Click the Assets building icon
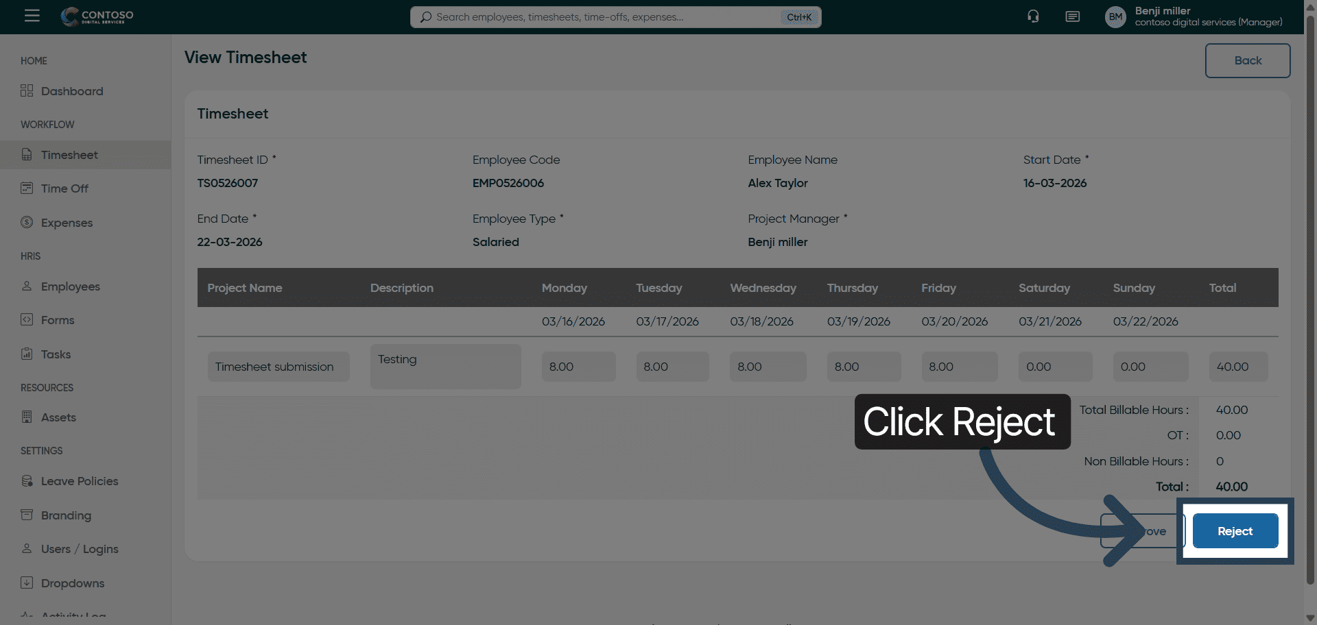 pyautogui.click(x=27, y=417)
